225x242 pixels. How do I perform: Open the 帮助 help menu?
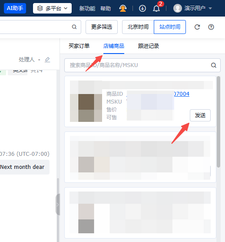[106, 8]
